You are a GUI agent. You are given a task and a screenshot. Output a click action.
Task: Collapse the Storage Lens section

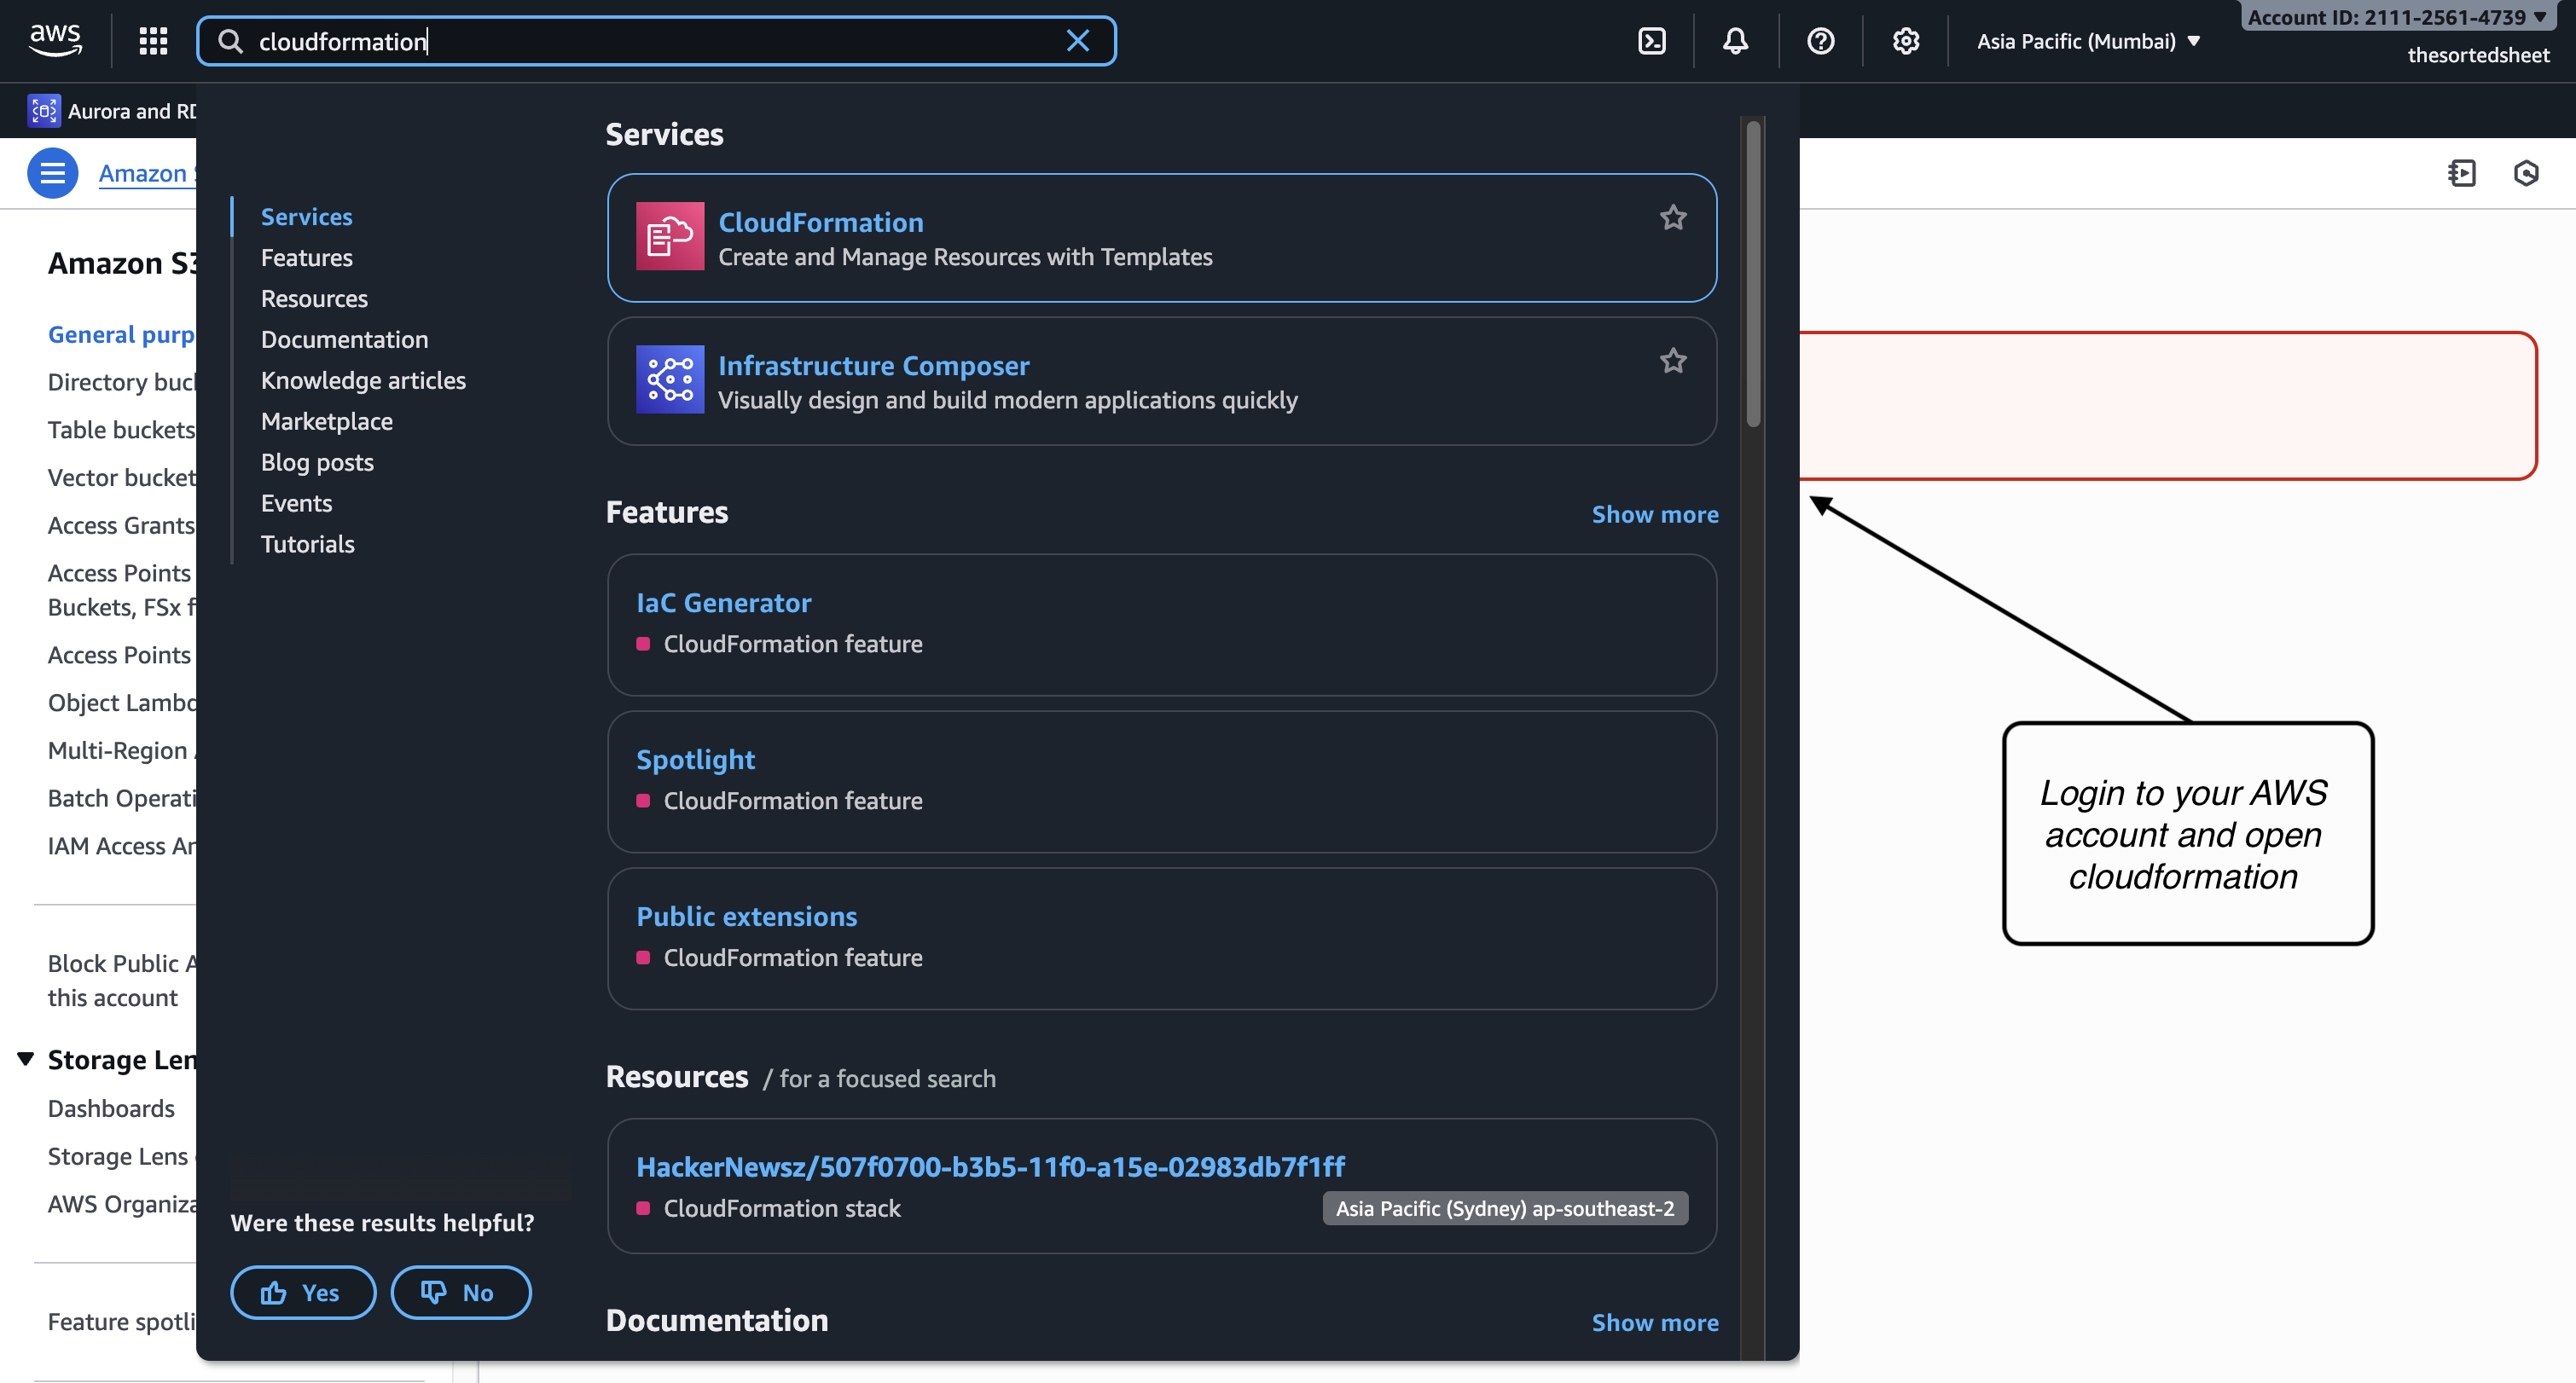(25, 1058)
